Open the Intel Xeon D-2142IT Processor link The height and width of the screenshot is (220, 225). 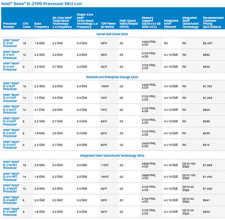coord(11,133)
